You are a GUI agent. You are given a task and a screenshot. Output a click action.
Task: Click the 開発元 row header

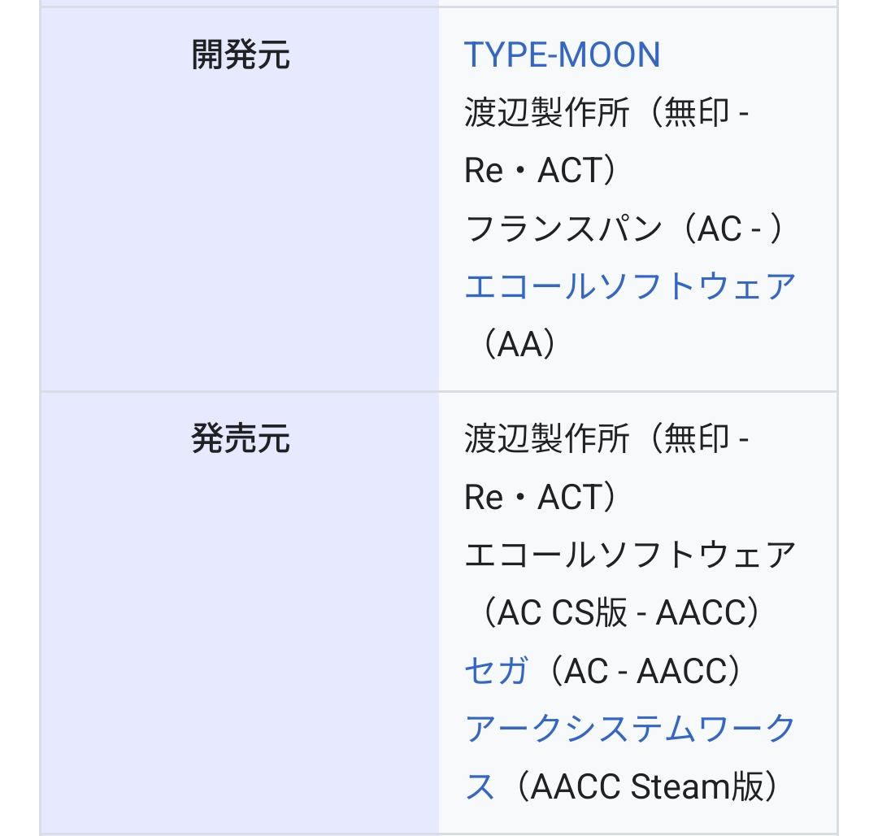(241, 55)
